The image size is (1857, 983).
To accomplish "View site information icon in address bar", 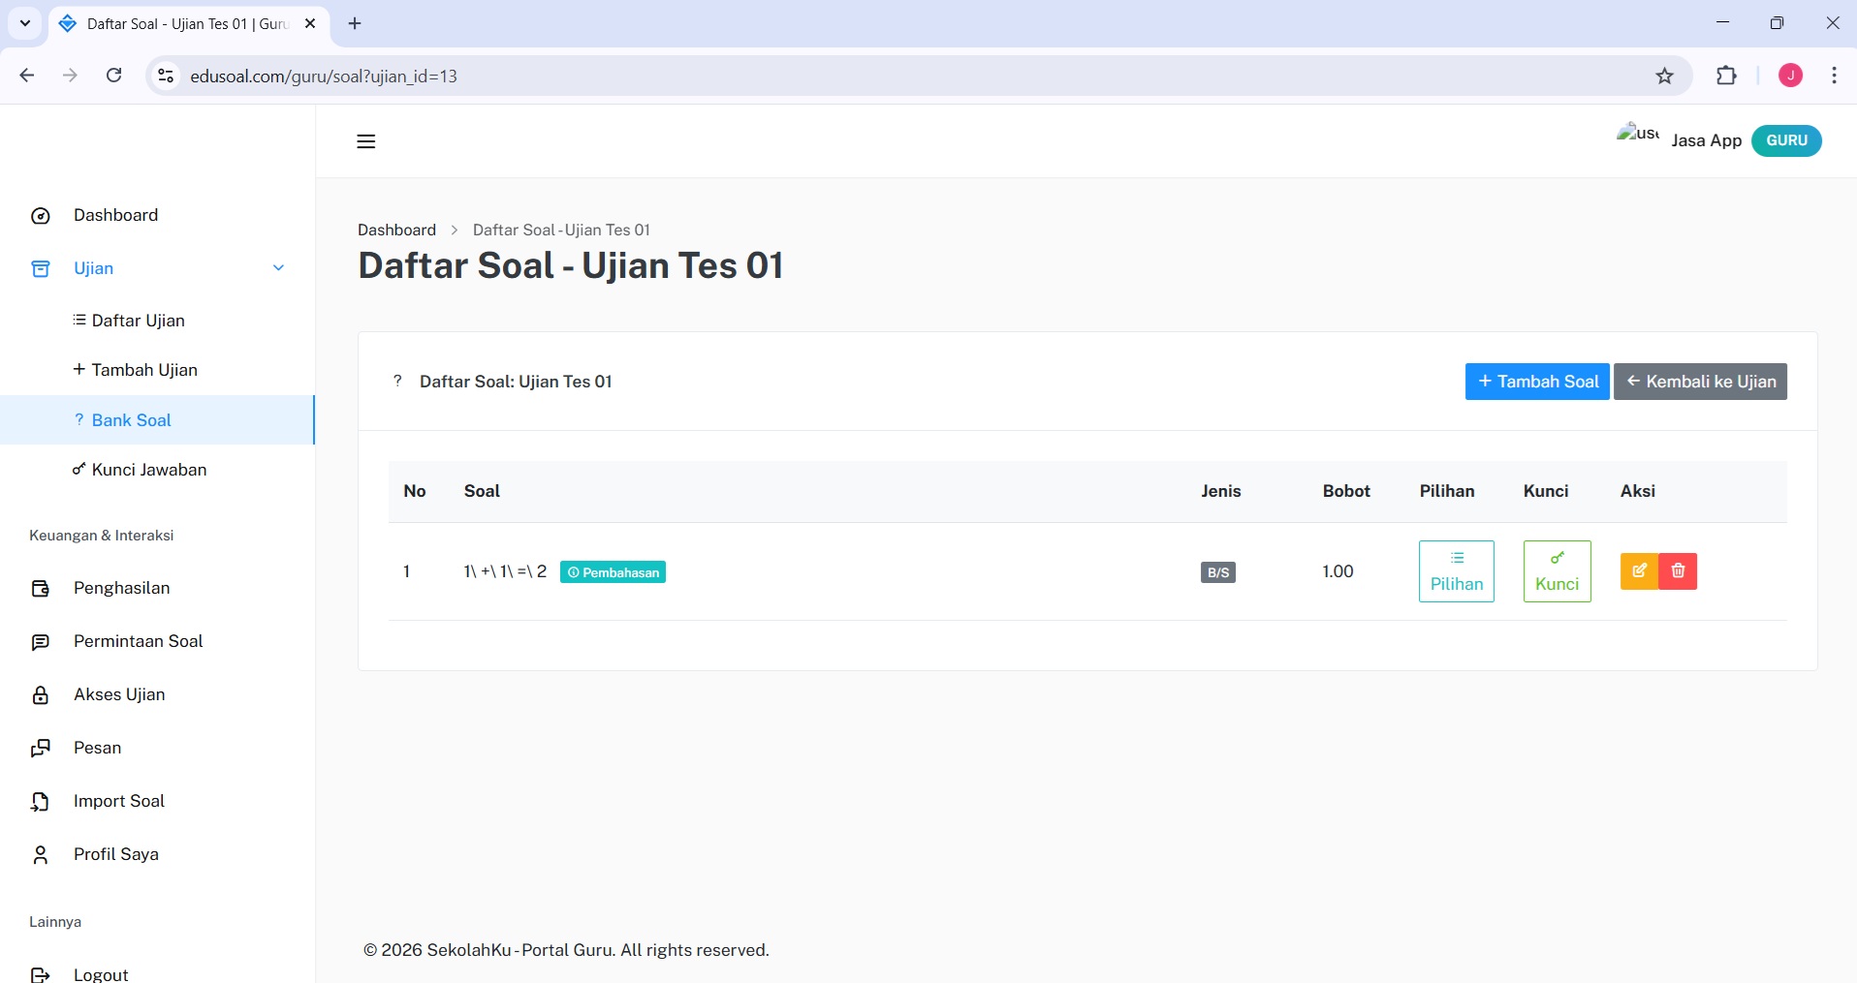I will (166, 76).
